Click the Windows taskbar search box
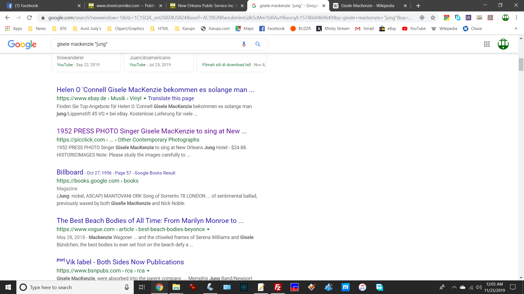Image resolution: width=524 pixels, height=294 pixels. (75, 287)
